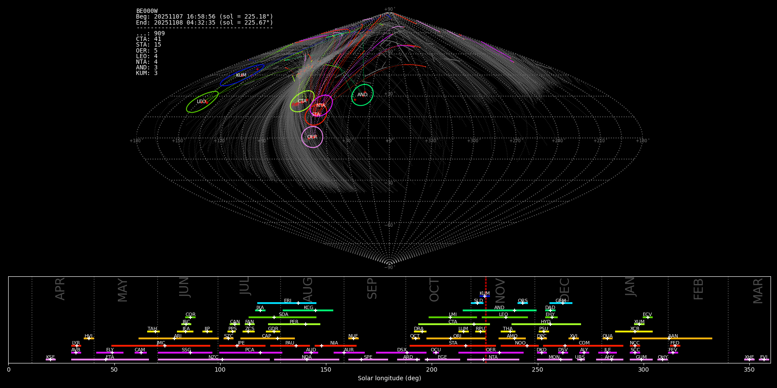Select the 350 tick label on x-axis
Screen dimensions: 777x388
749,369
